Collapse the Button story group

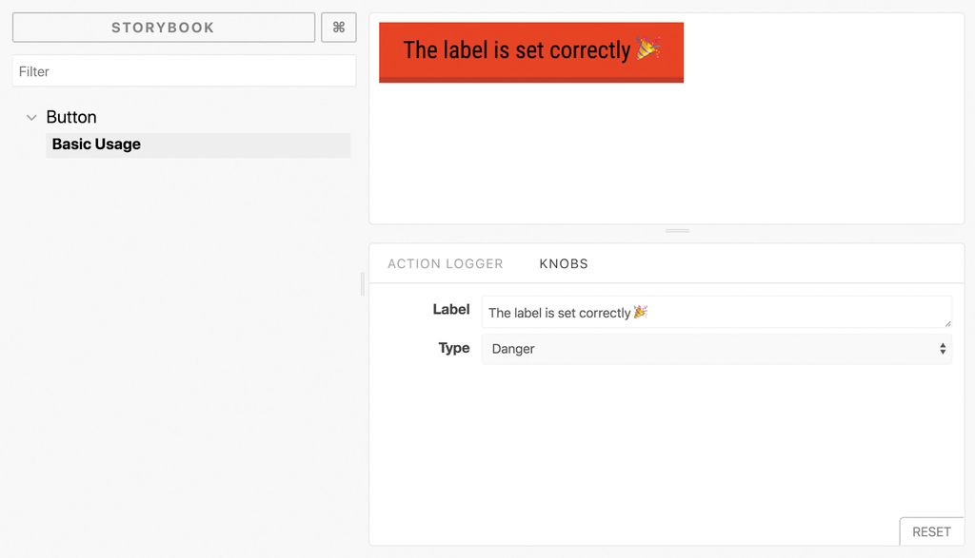pyautogui.click(x=32, y=116)
